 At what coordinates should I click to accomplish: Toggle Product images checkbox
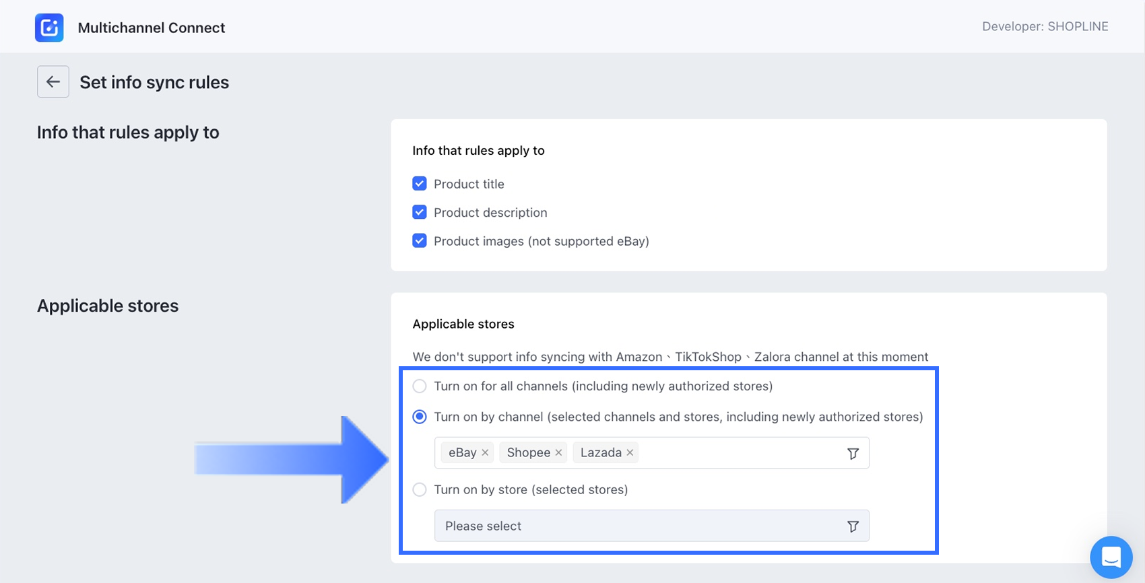click(x=420, y=241)
